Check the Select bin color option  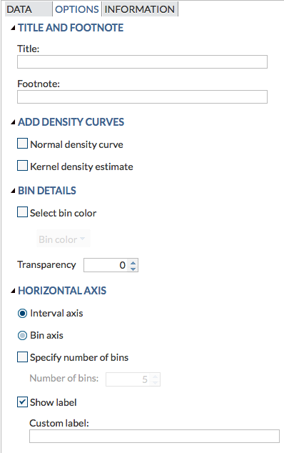click(23, 212)
